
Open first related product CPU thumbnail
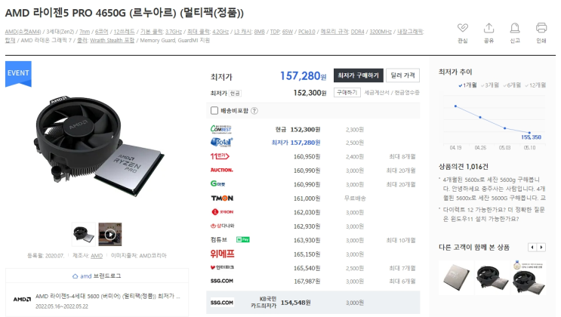click(456, 278)
